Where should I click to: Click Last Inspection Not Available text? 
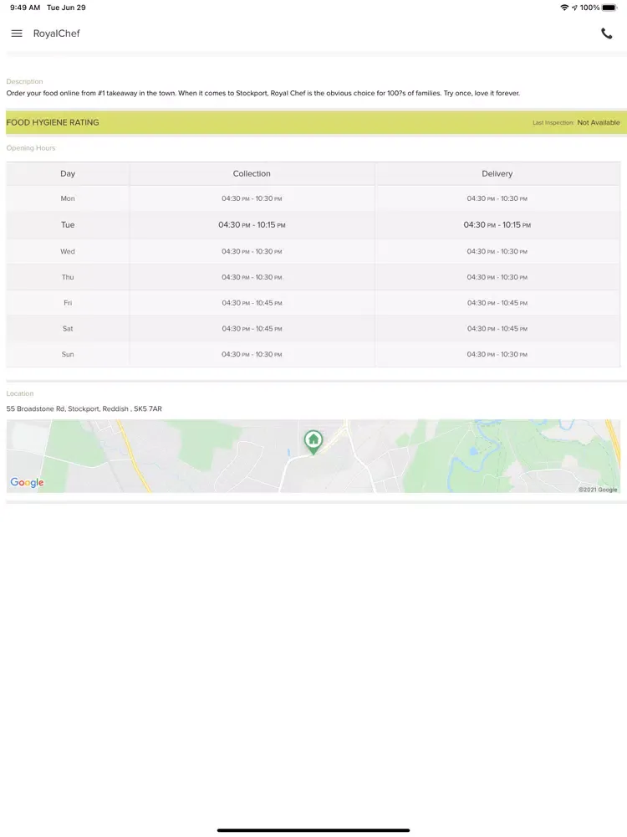[576, 122]
